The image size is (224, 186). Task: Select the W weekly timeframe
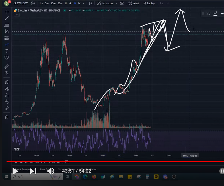tap(79, 3)
